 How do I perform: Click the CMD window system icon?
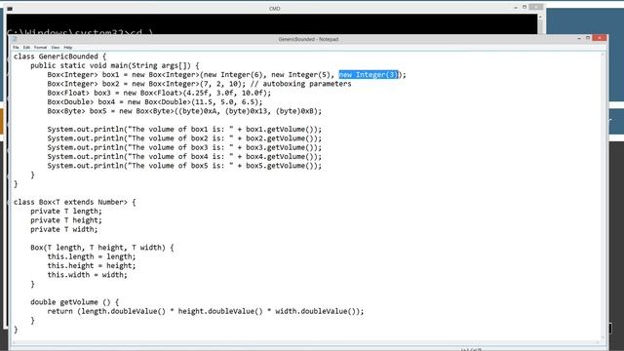tap(10, 9)
